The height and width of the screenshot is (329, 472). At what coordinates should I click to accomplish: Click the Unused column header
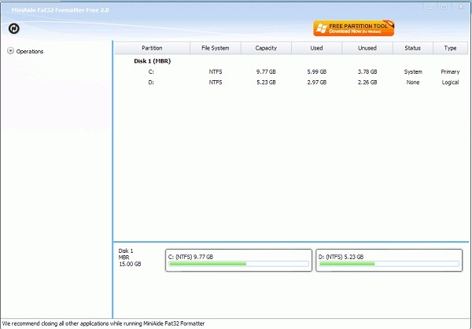pos(367,48)
